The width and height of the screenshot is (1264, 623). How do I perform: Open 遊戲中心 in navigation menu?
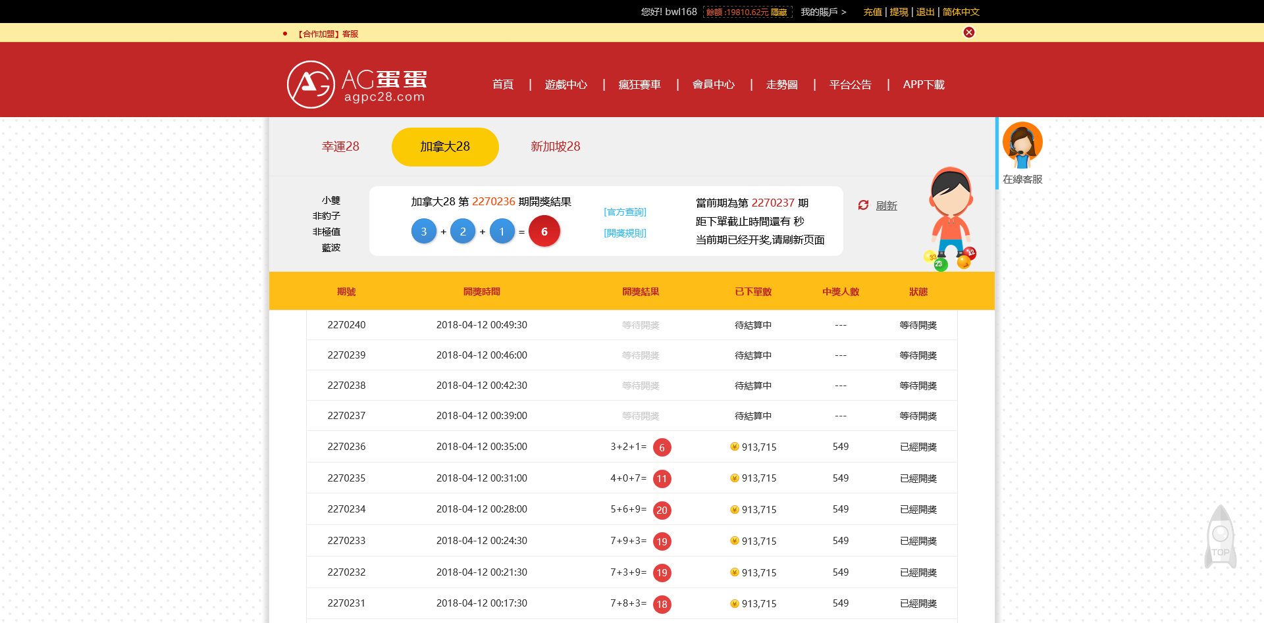coord(566,85)
